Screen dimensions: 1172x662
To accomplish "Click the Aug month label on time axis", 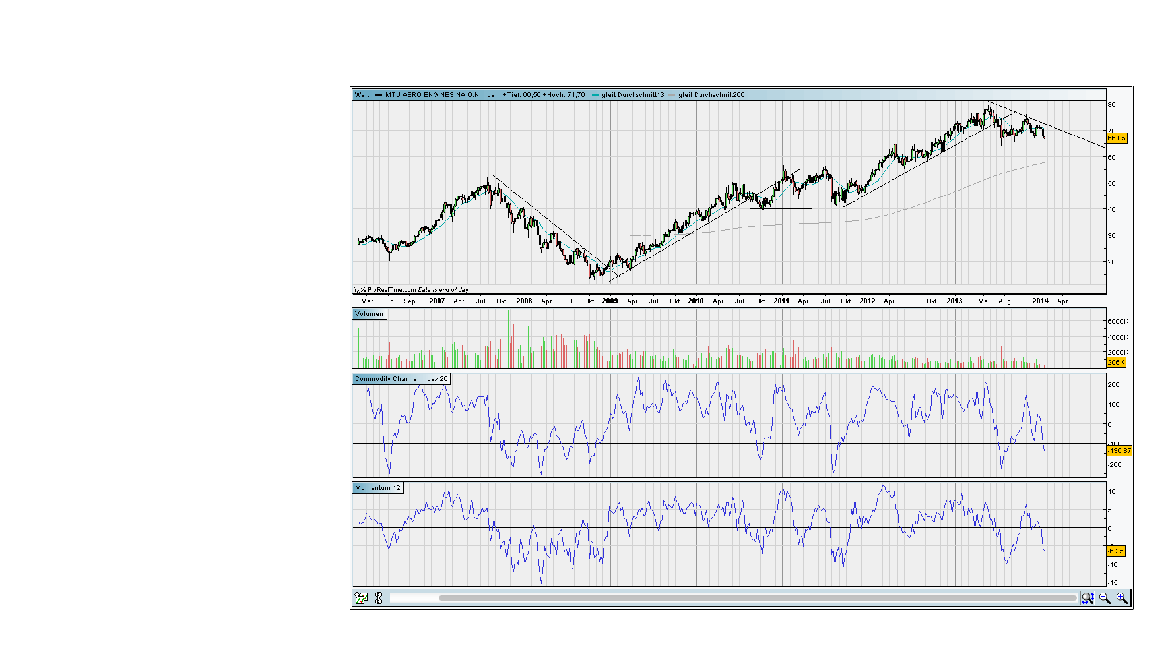I will click(1004, 301).
